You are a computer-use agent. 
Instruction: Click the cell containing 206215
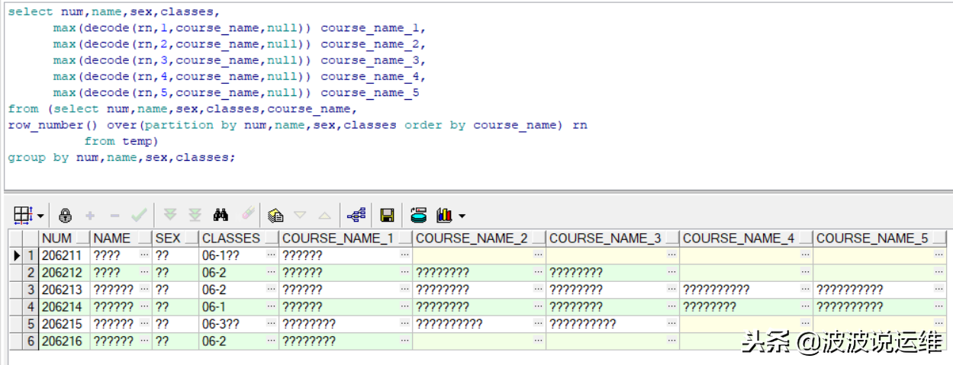65,324
